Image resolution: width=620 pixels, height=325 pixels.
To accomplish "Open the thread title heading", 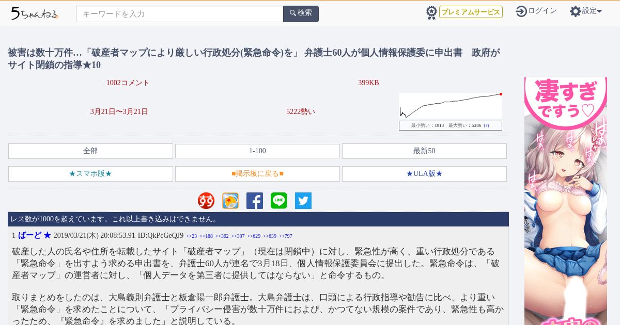I will click(254, 59).
